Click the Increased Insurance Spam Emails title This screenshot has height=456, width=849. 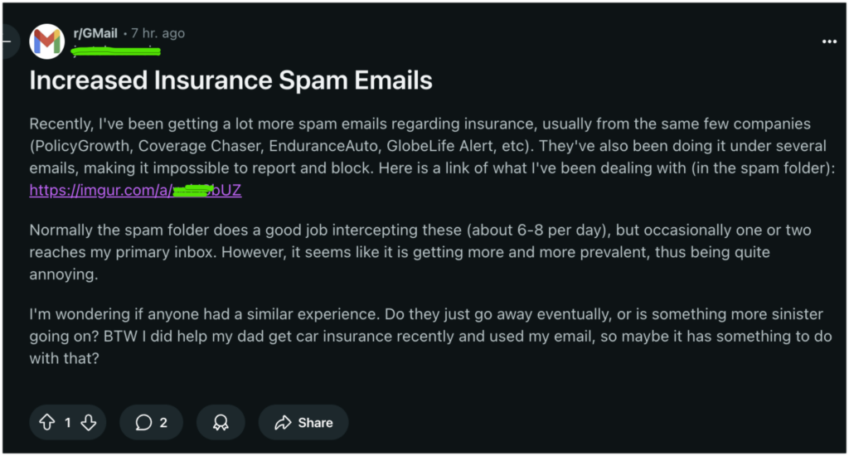click(x=230, y=80)
